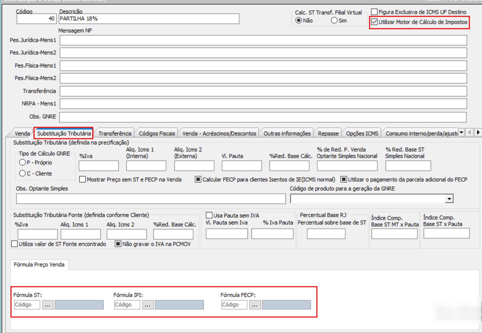Image resolution: width=482 pixels, height=333 pixels.
Task: Click Índice Comp. Base ST x Pauta field
Action: point(447,233)
